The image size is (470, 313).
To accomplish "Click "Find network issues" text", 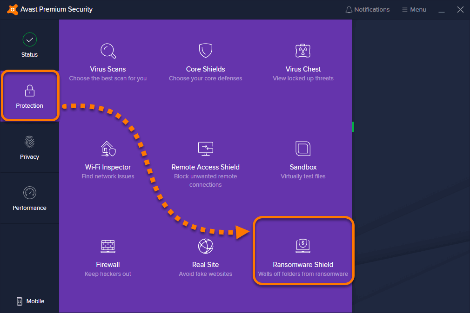I will 108,176.
